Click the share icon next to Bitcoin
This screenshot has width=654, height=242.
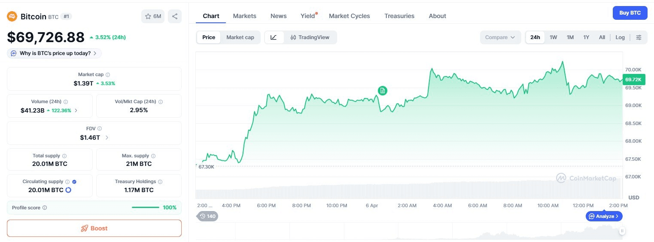coord(175,16)
